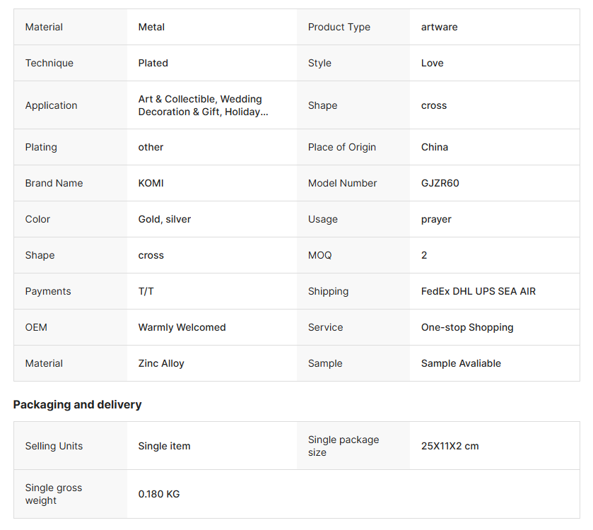Select the "Single item" selling units value
Viewport: 593px width, 530px height.
tap(164, 446)
